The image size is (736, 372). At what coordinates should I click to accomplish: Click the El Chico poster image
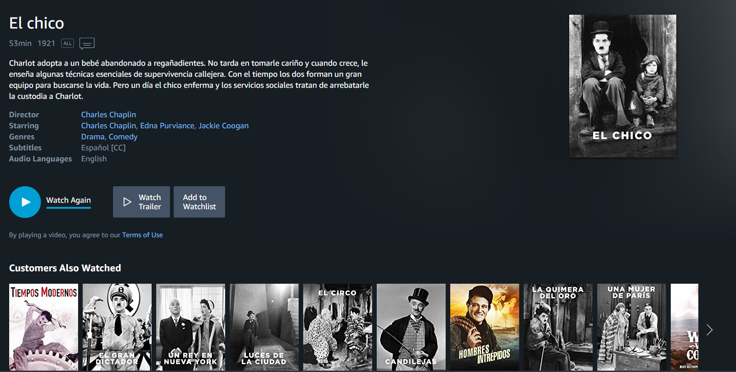tap(623, 86)
